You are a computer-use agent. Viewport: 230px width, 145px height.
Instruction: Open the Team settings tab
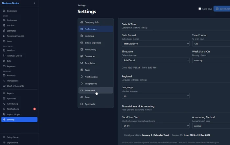[x=96, y=97]
